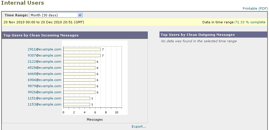Open user 9307@example.com
This screenshot has height=130, width=269.
click(x=44, y=55)
